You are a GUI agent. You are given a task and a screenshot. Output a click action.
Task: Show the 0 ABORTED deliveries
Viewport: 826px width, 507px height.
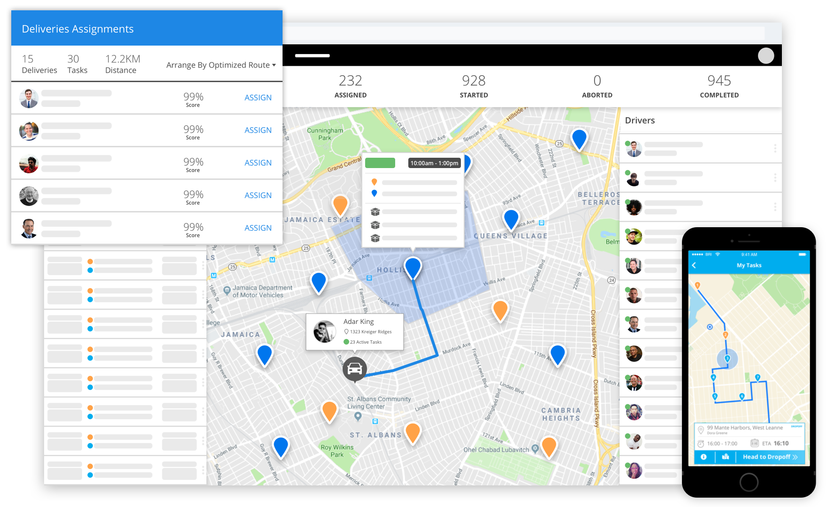tap(597, 86)
